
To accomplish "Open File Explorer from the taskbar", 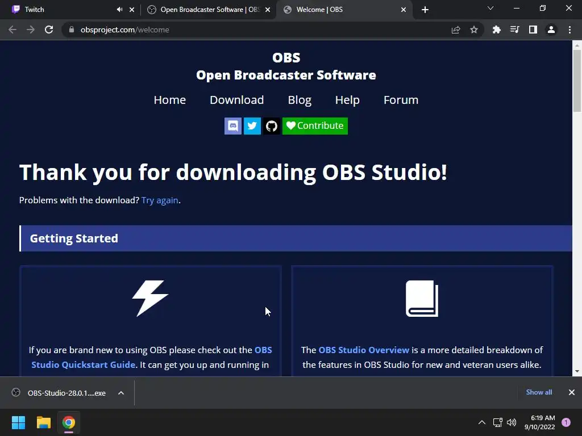I will click(43, 422).
